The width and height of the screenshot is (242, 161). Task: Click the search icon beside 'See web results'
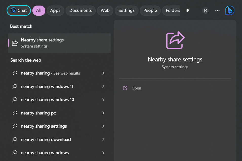pyautogui.click(x=15, y=73)
